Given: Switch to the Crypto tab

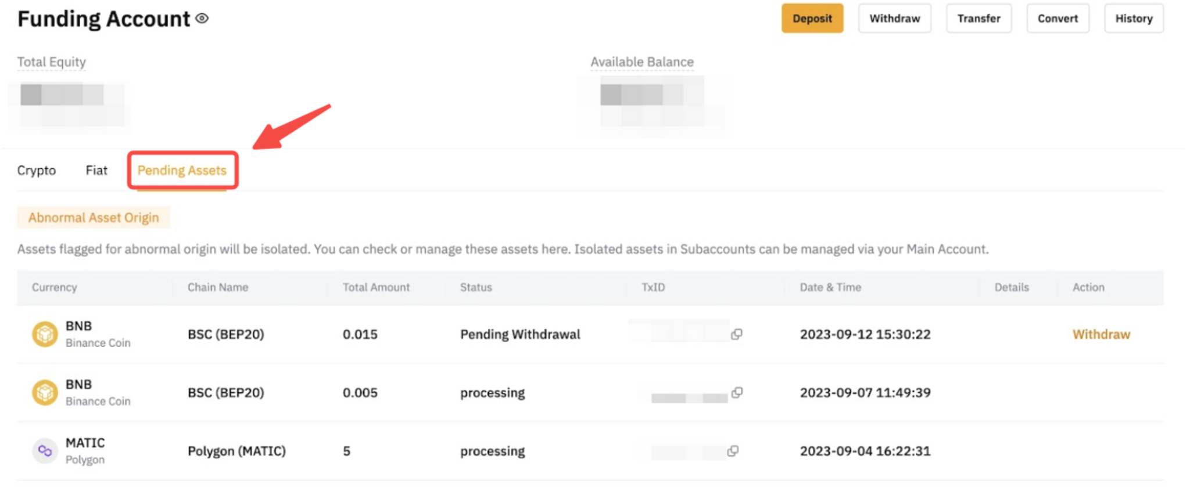Looking at the screenshot, I should (37, 171).
